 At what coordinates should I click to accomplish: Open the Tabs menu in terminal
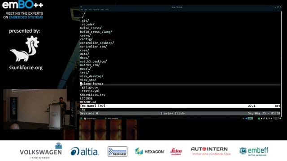(102, 10)
